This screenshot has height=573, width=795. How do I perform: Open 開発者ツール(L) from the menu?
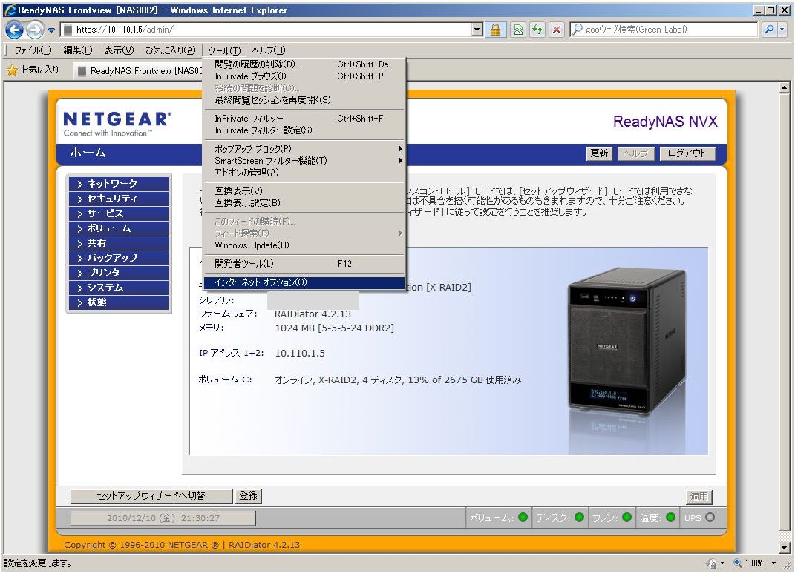pos(304,264)
